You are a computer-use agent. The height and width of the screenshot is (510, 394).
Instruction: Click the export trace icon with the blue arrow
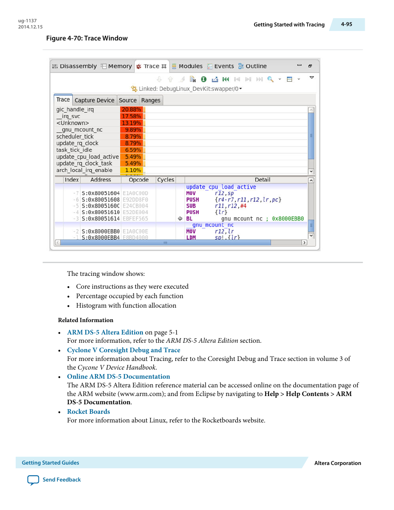coord(215,79)
